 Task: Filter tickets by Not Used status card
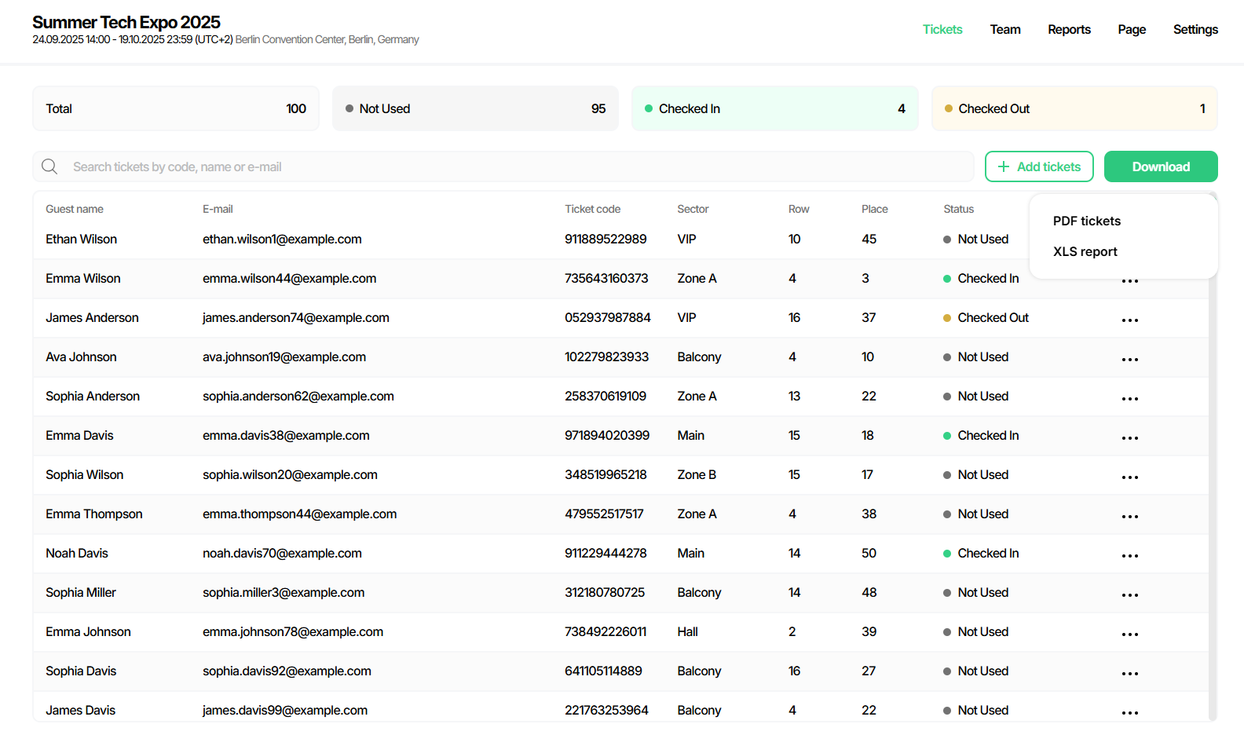tap(475, 108)
